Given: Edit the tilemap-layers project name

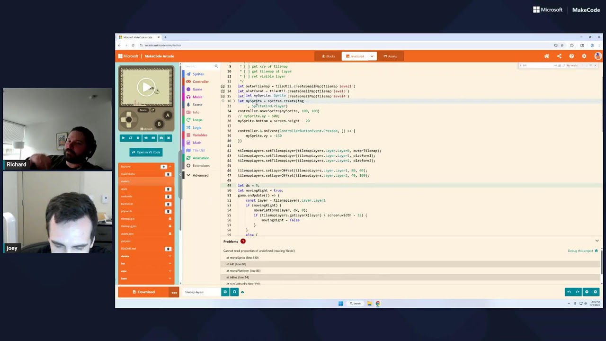Looking at the screenshot, I should pyautogui.click(x=201, y=292).
